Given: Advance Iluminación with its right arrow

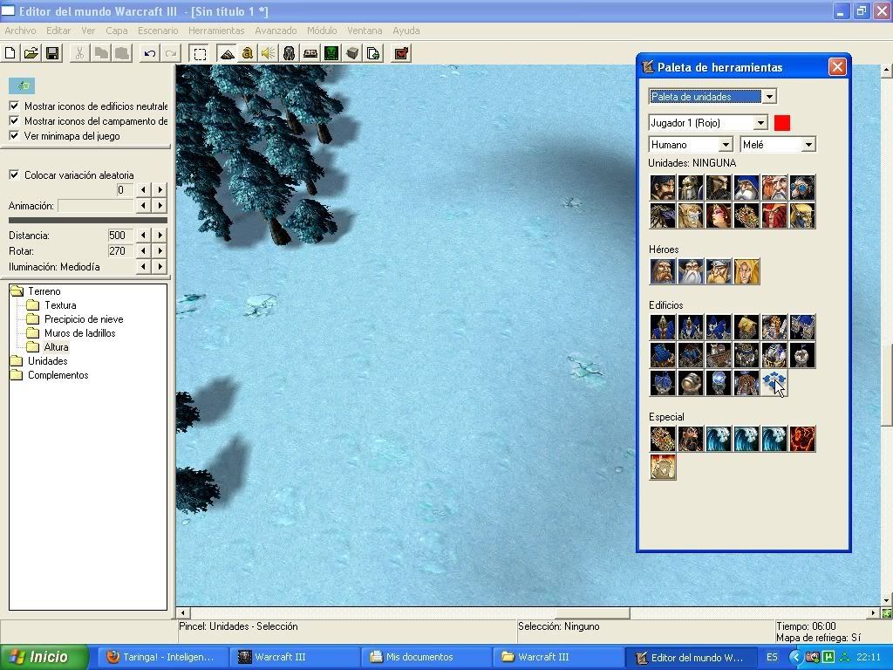Looking at the screenshot, I should pos(160,266).
